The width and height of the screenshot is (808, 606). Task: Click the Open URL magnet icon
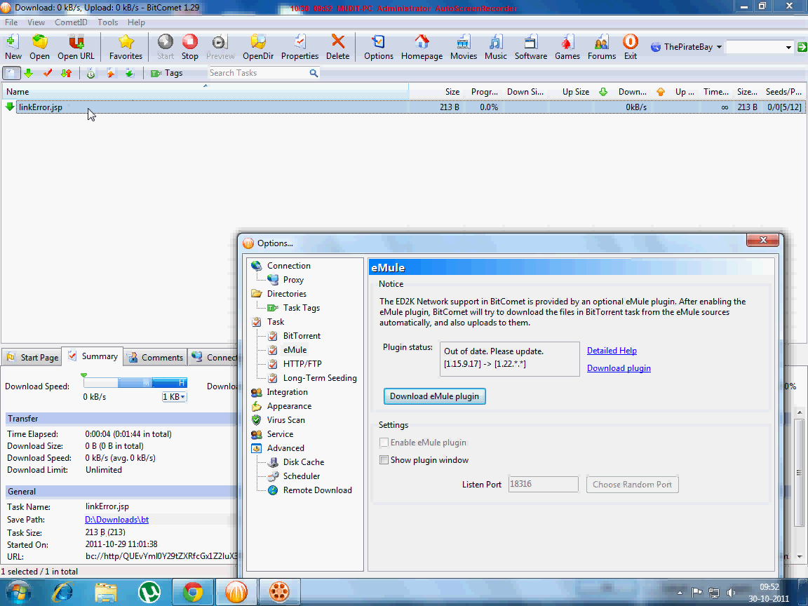pos(76,46)
